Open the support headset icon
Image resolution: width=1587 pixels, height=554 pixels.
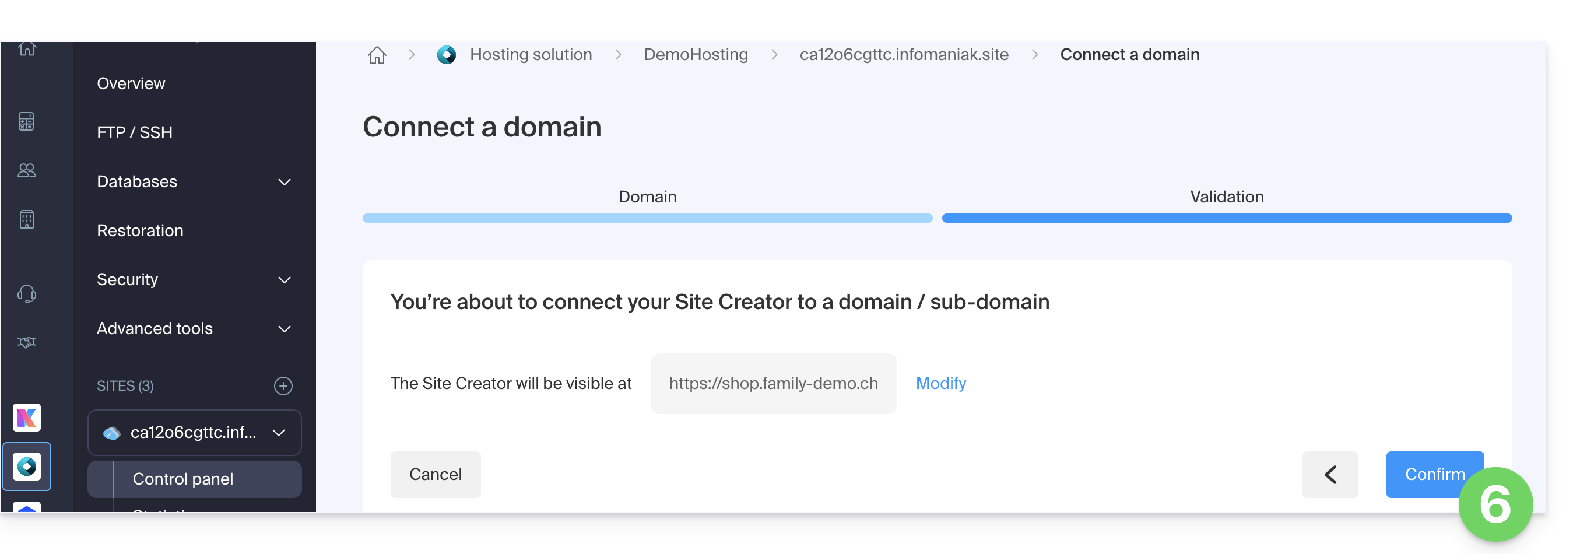[x=26, y=293]
